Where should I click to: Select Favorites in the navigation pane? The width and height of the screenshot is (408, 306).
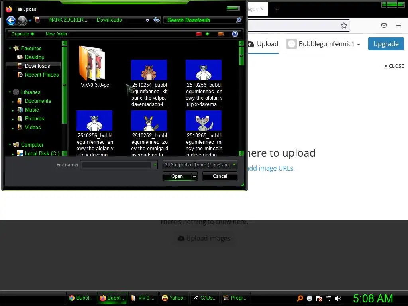(31, 48)
